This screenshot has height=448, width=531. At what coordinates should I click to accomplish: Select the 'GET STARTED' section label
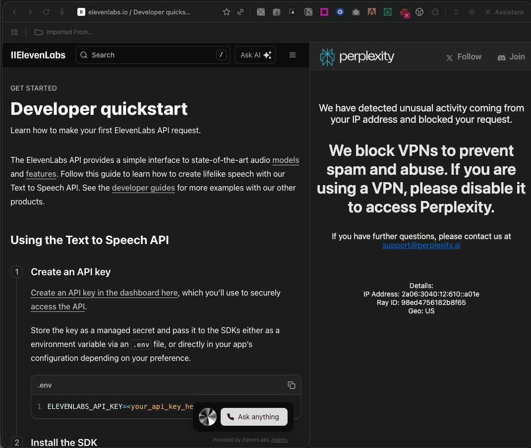[34, 88]
